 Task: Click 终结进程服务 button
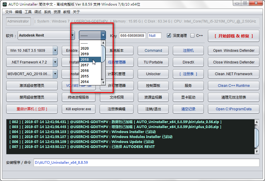tap(78, 97)
